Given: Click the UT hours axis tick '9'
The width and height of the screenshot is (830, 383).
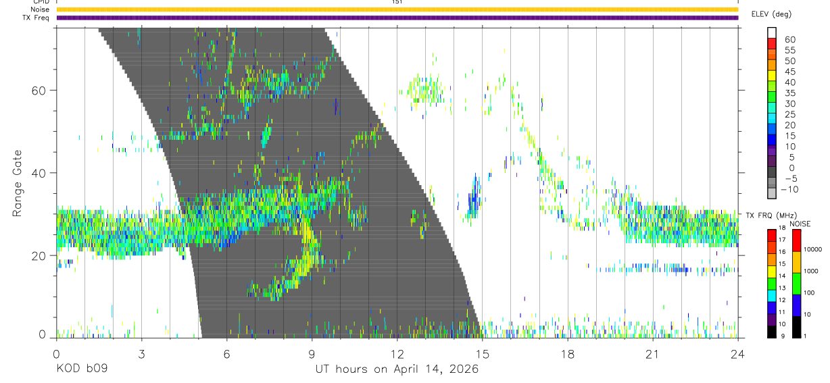Looking at the screenshot, I should click(312, 353).
